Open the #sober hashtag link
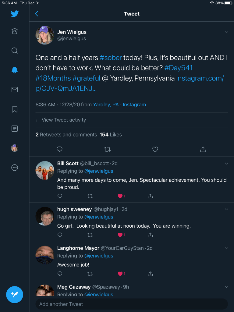Screen dimensions: 234x312 pyautogui.click(x=111, y=58)
